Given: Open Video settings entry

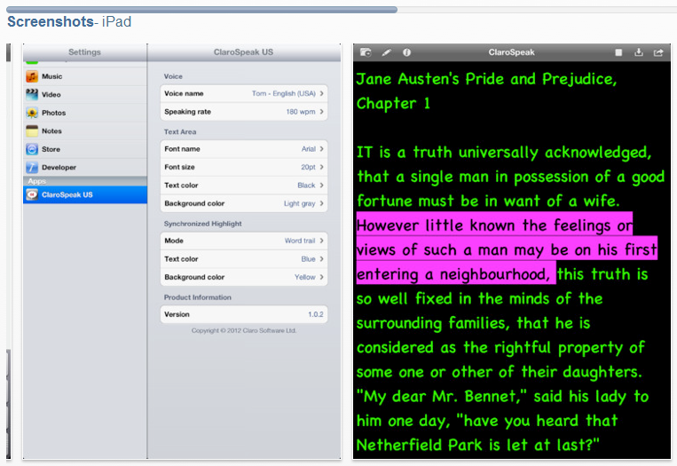Looking at the screenshot, I should [51, 95].
